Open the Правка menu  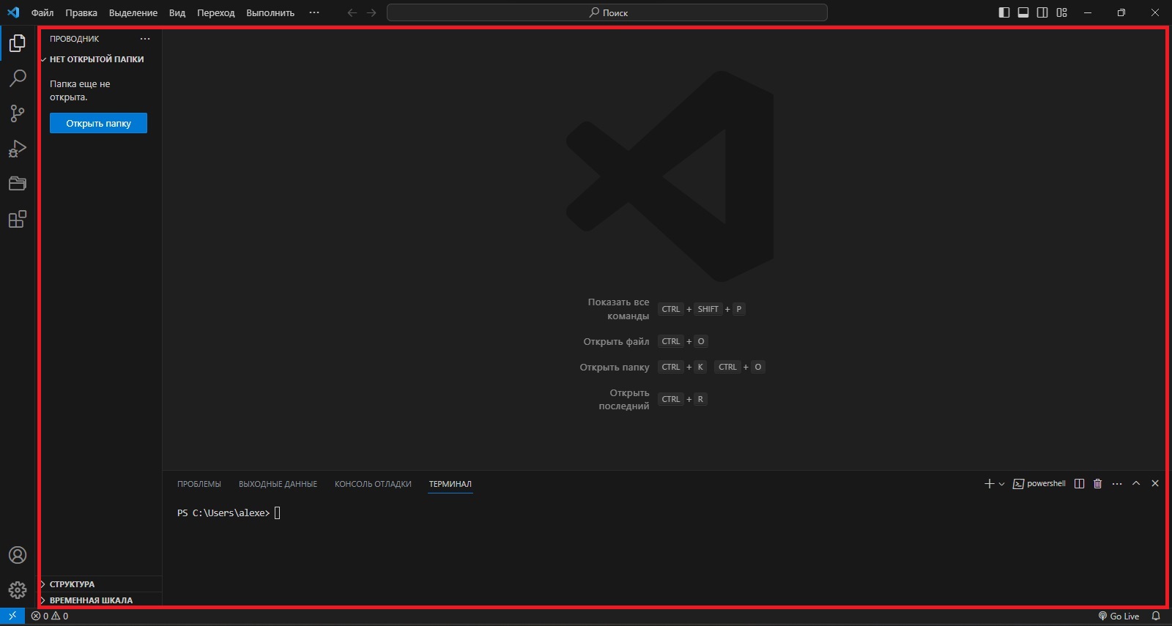(x=81, y=12)
